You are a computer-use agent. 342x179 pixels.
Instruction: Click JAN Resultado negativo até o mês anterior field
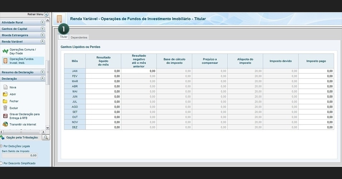coord(139,71)
